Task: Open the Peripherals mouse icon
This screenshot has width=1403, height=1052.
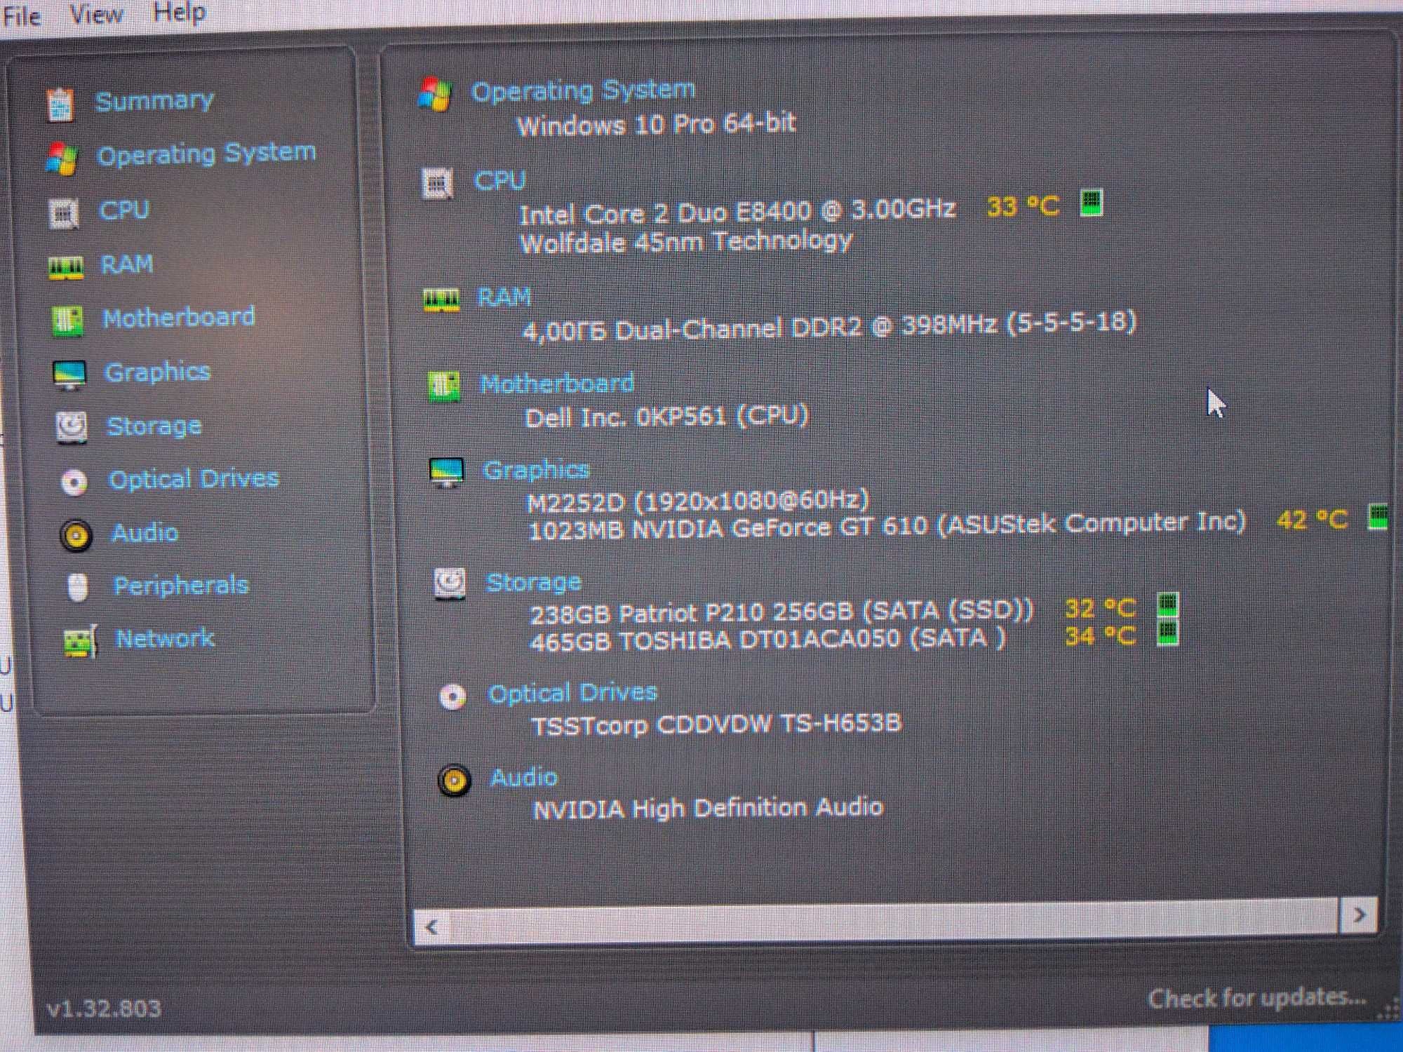Action: coord(78,587)
